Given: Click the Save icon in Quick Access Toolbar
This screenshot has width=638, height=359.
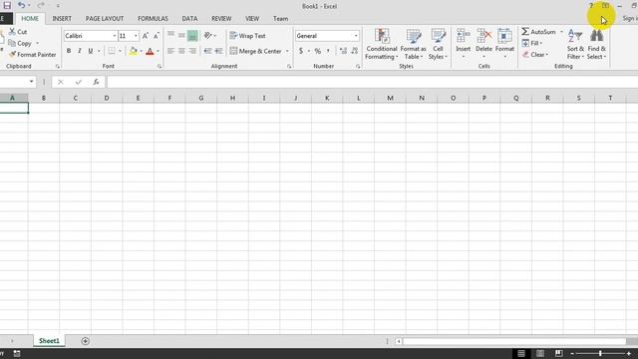Looking at the screenshot, I should coord(7,5).
